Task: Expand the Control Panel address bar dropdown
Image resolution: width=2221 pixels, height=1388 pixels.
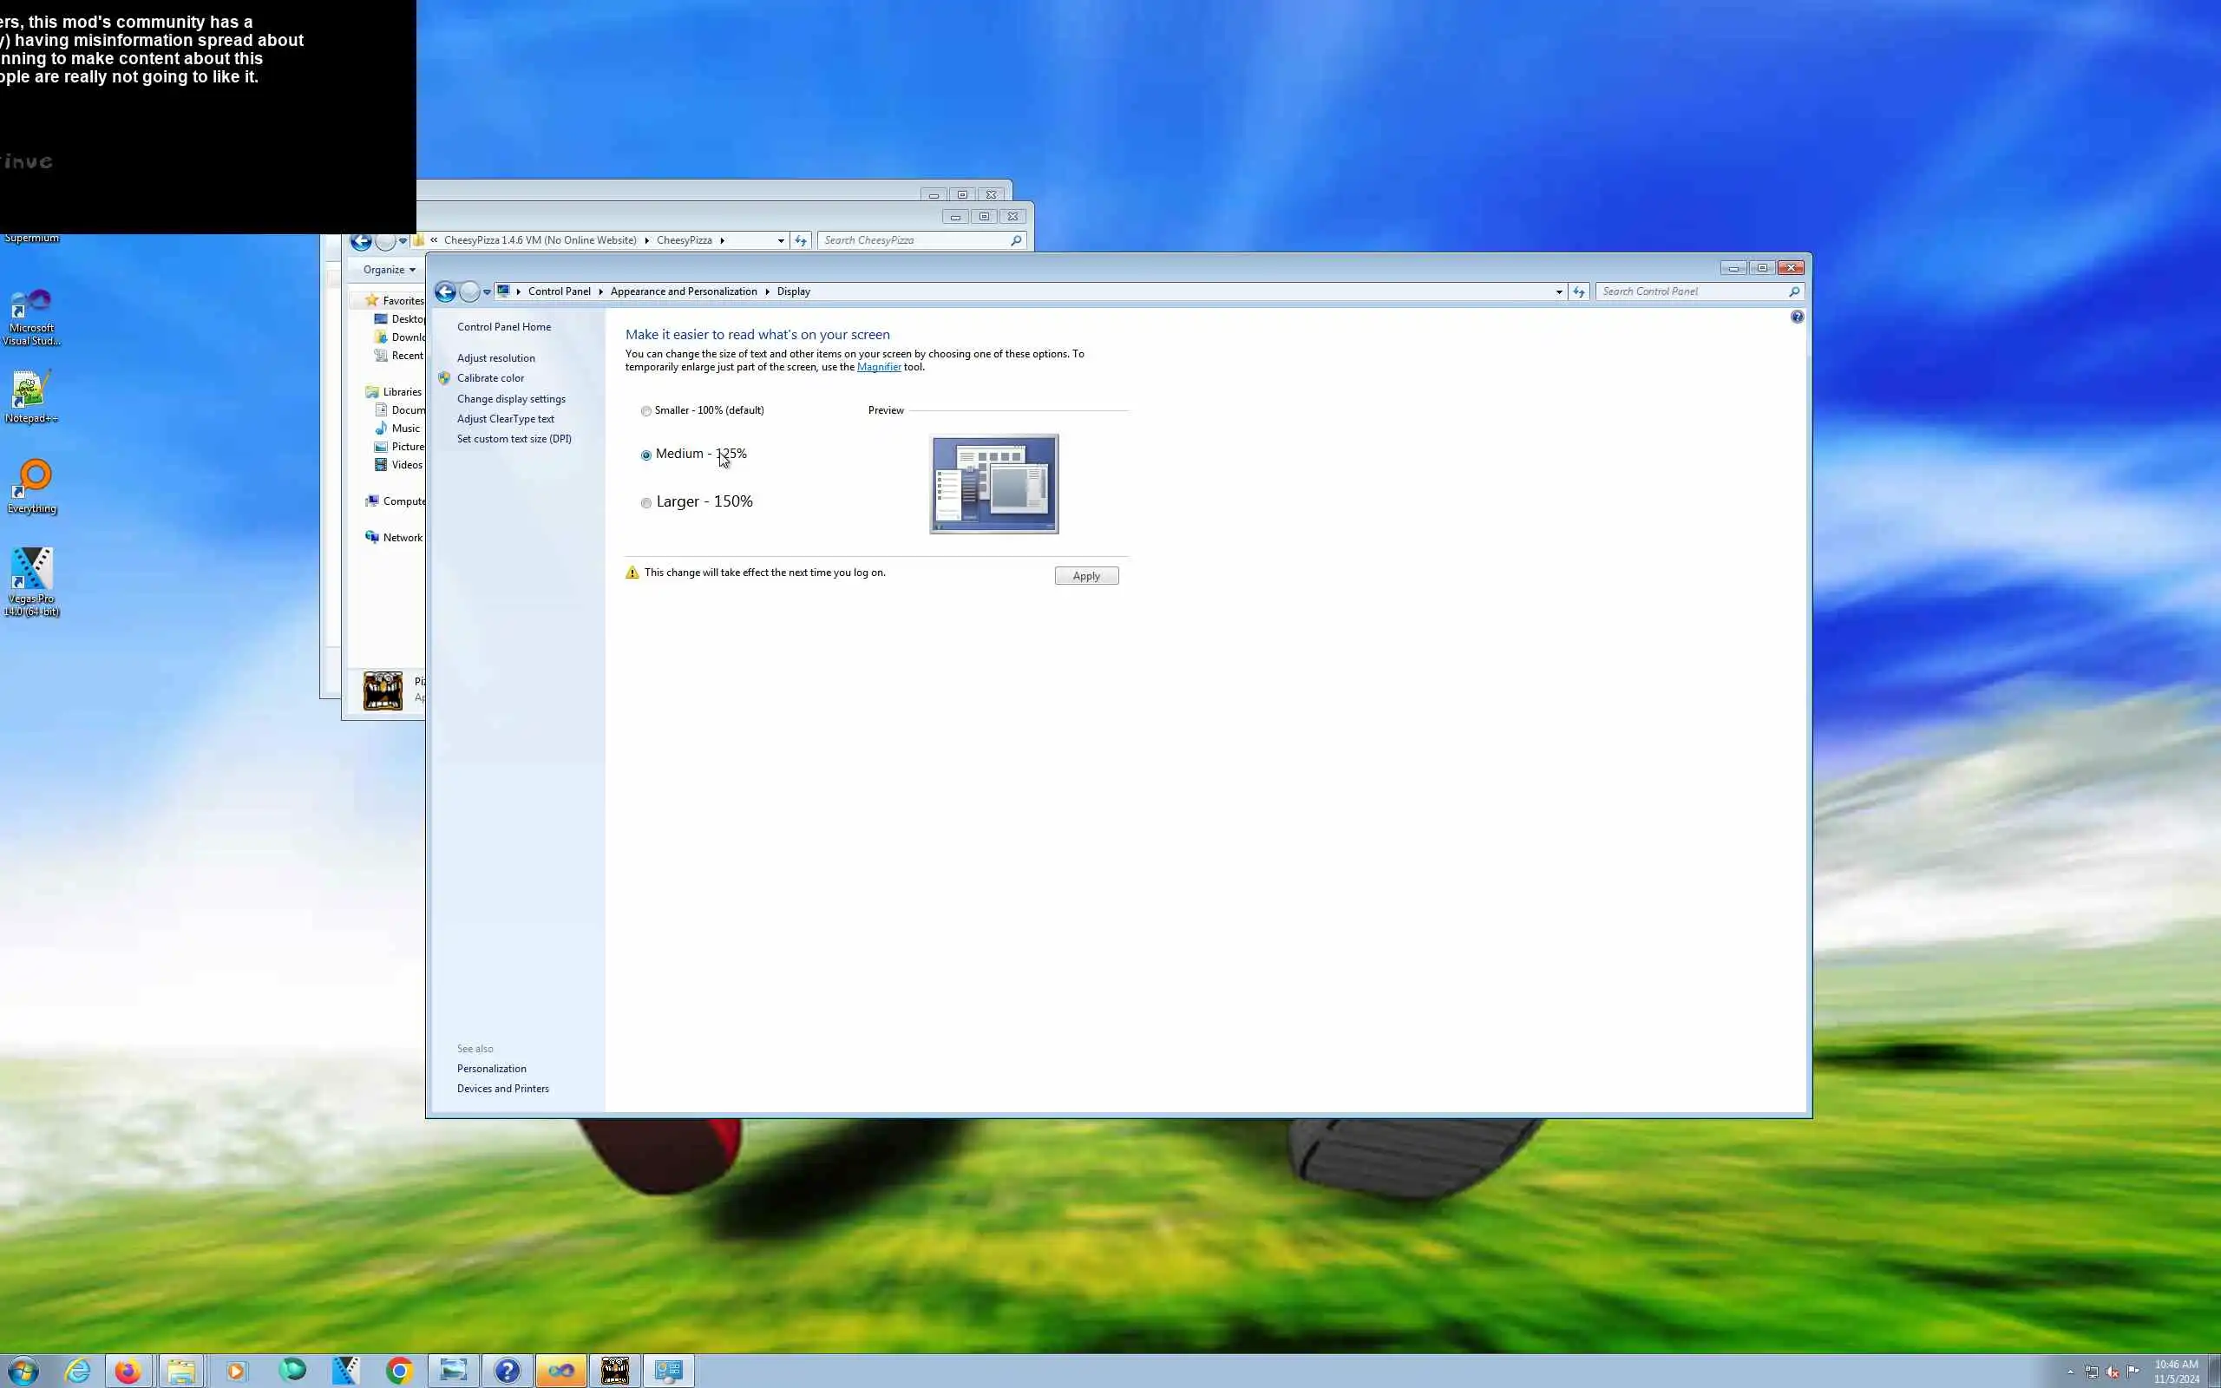Action: pos(1558,292)
